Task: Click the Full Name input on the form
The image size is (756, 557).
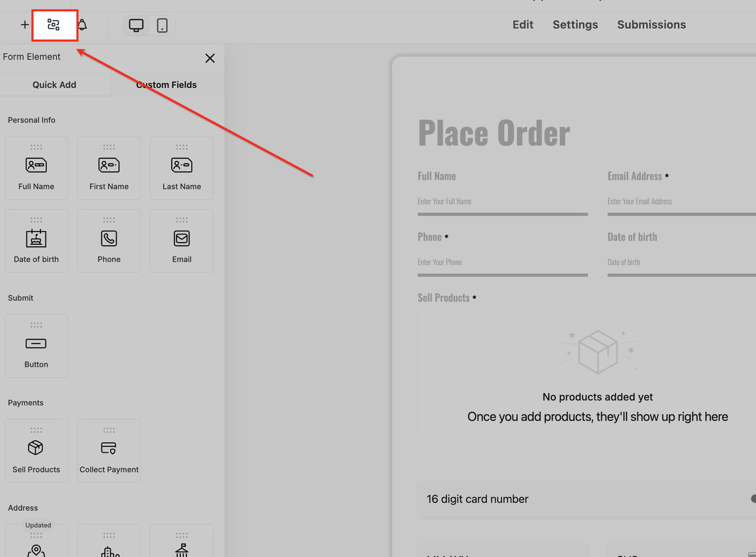Action: click(503, 203)
